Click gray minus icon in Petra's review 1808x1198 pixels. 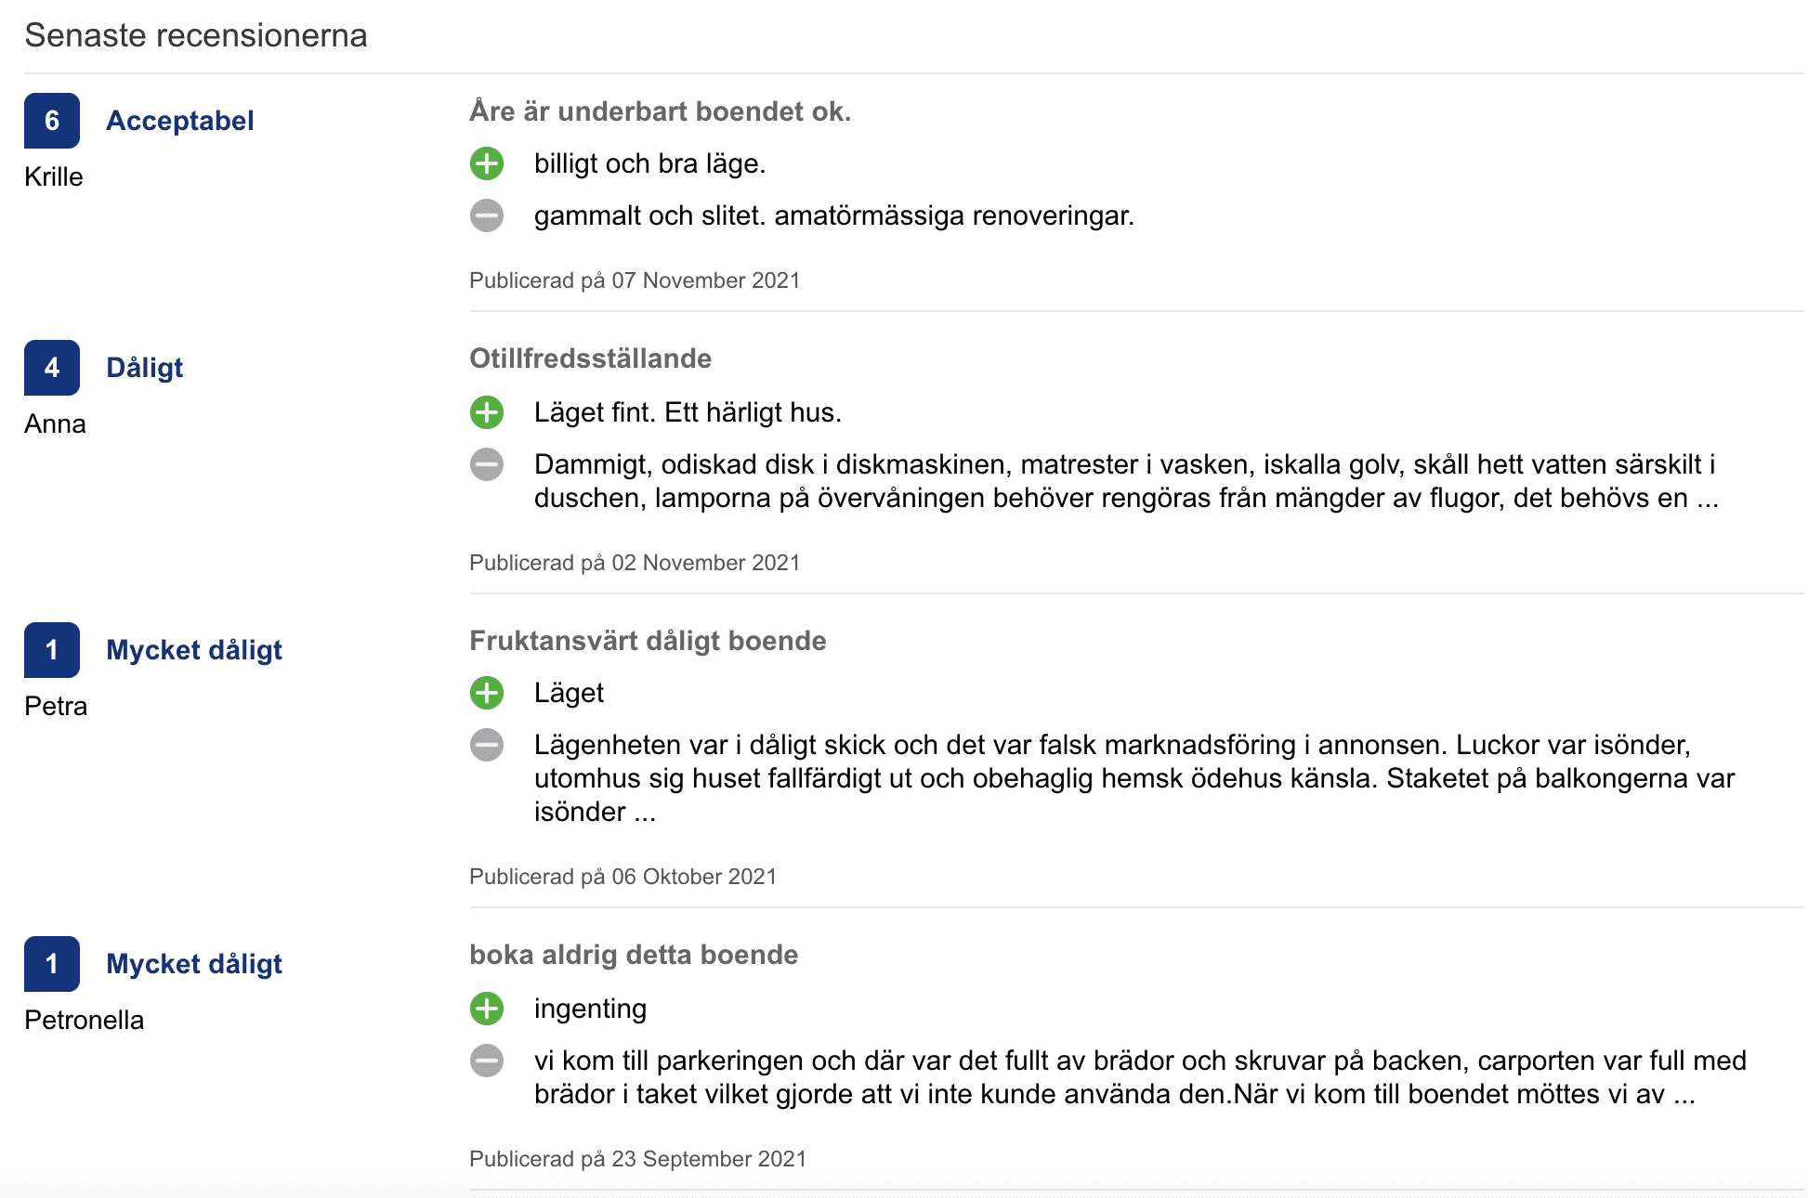[x=487, y=745]
